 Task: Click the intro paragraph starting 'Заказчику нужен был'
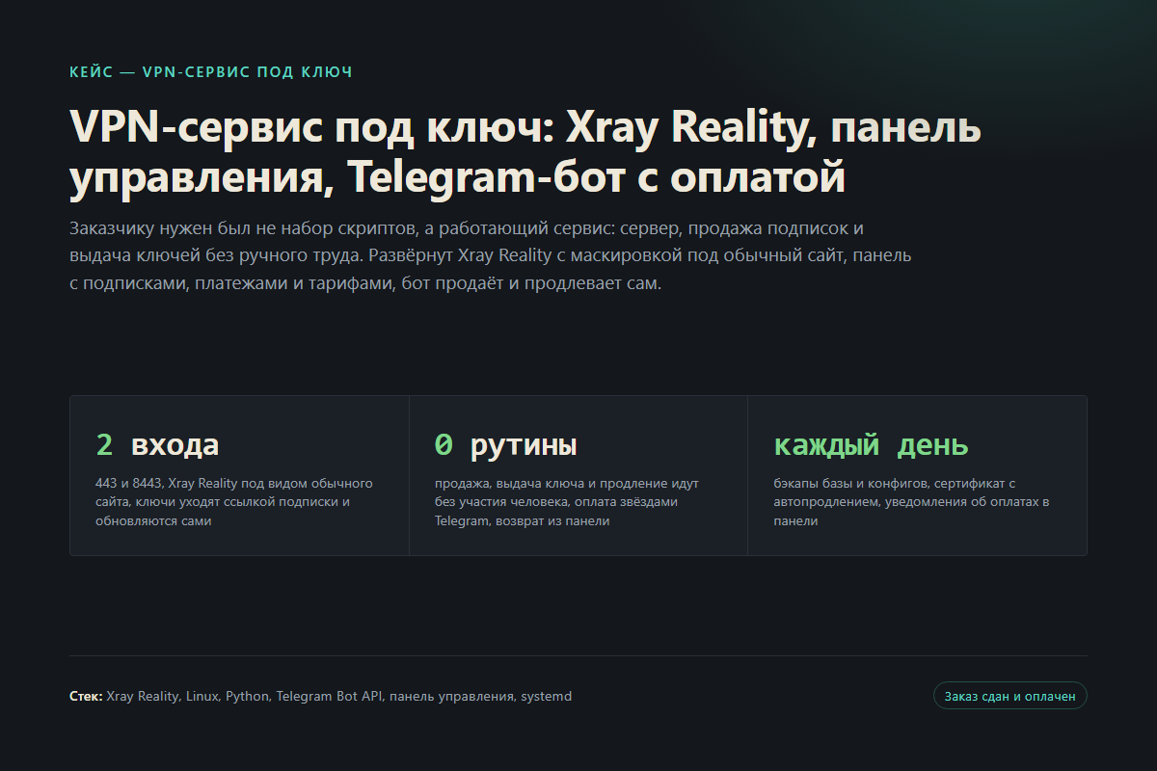pos(491,257)
